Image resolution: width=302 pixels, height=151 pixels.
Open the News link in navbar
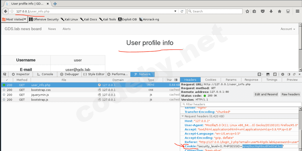52,29
